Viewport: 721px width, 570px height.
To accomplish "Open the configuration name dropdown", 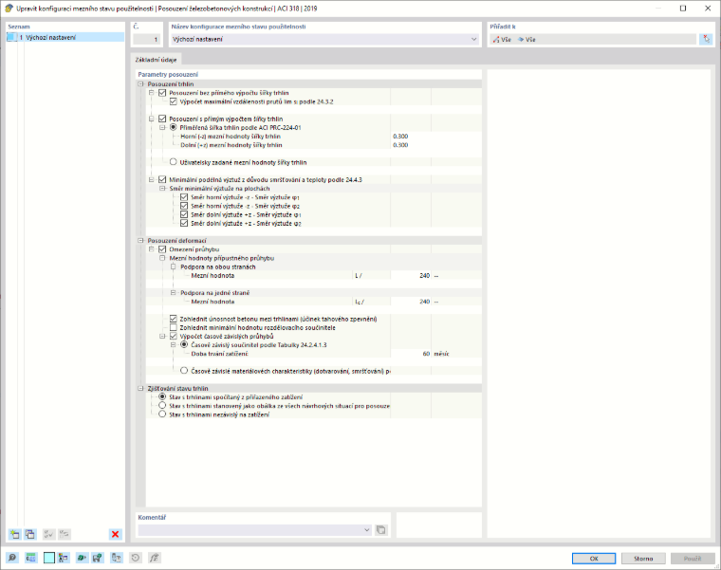I will click(473, 40).
